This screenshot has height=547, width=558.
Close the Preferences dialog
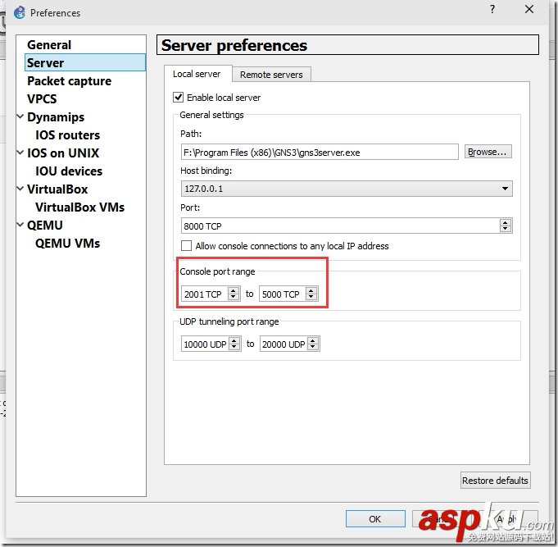pyautogui.click(x=529, y=9)
